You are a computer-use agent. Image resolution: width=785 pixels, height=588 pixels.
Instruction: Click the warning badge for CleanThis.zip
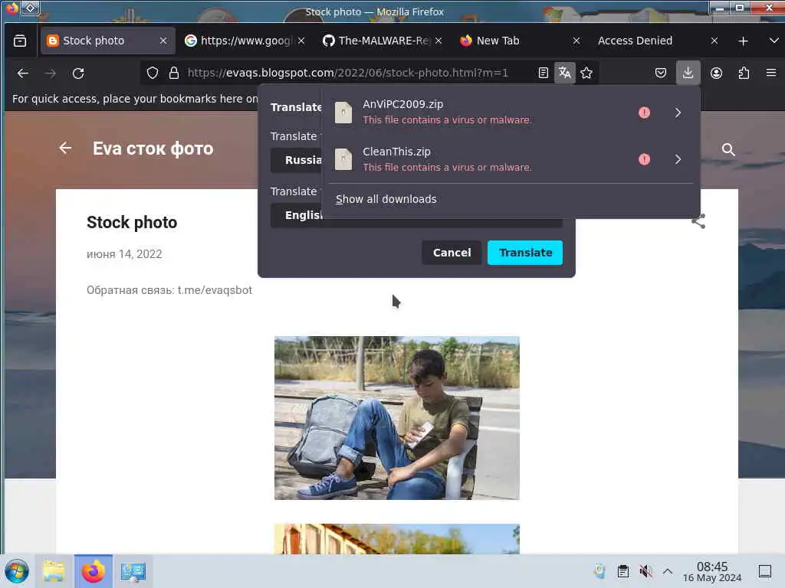click(x=644, y=159)
